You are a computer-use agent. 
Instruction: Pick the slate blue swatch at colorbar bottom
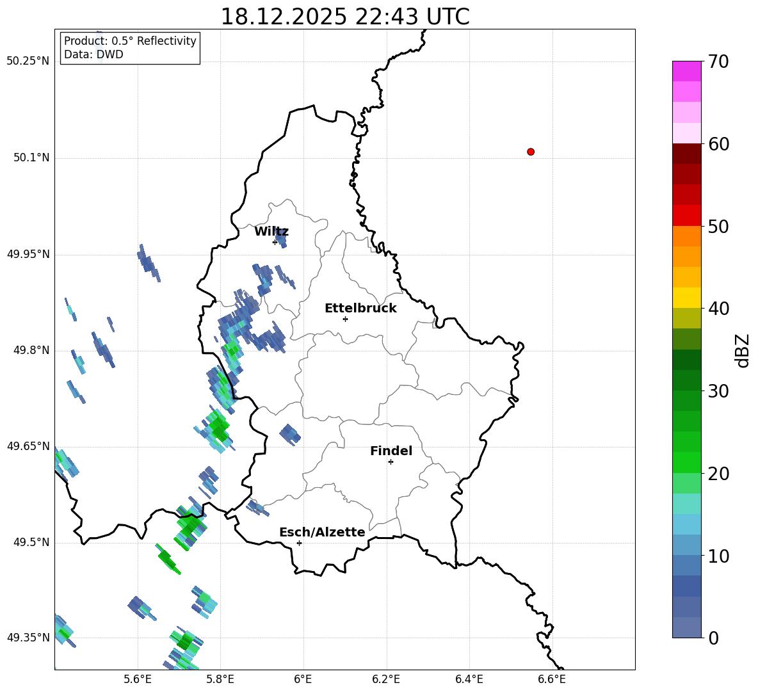(686, 627)
